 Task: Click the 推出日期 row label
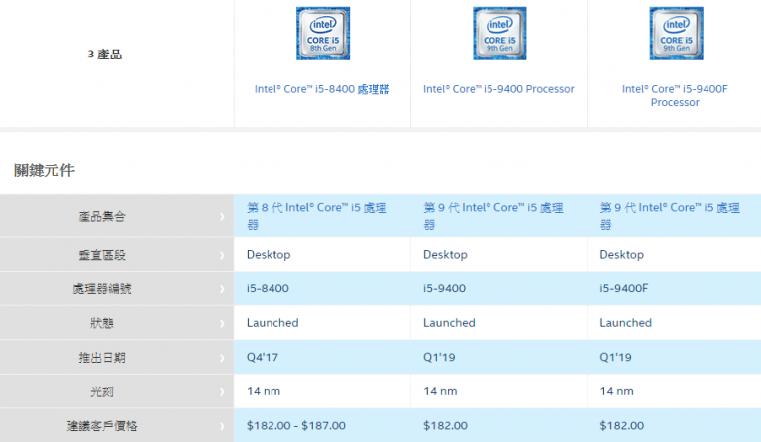tap(102, 358)
